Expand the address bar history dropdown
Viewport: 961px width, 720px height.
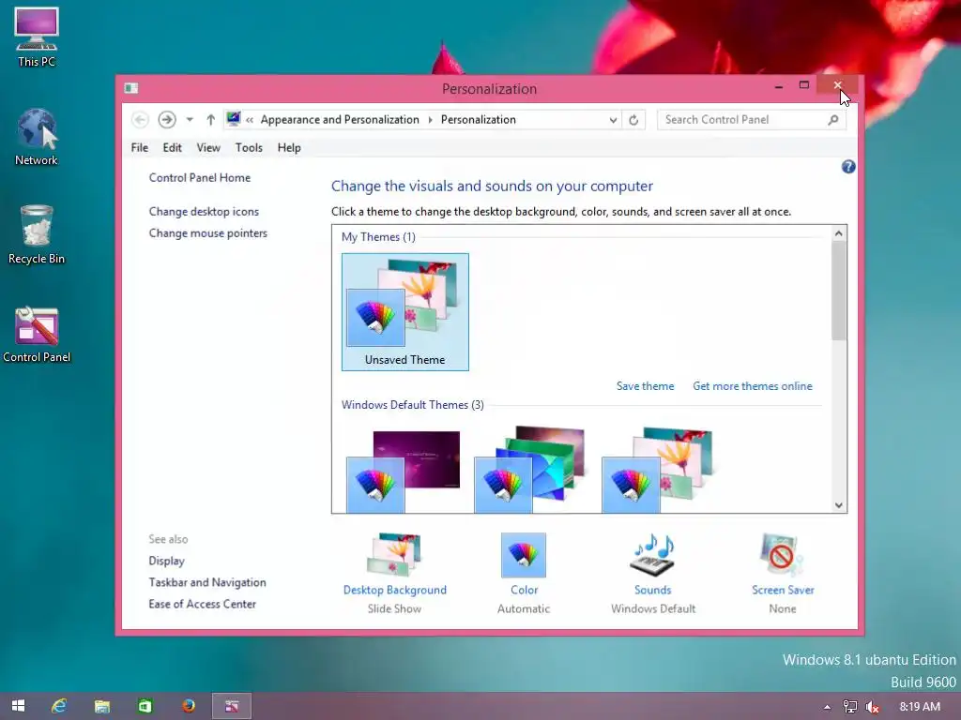point(613,120)
